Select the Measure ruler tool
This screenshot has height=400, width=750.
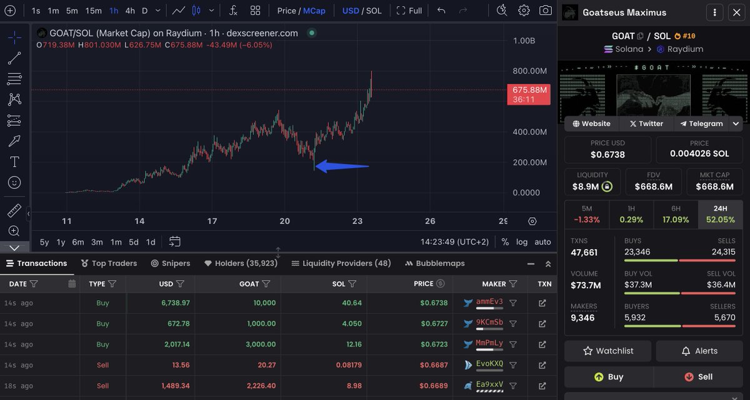(14, 210)
